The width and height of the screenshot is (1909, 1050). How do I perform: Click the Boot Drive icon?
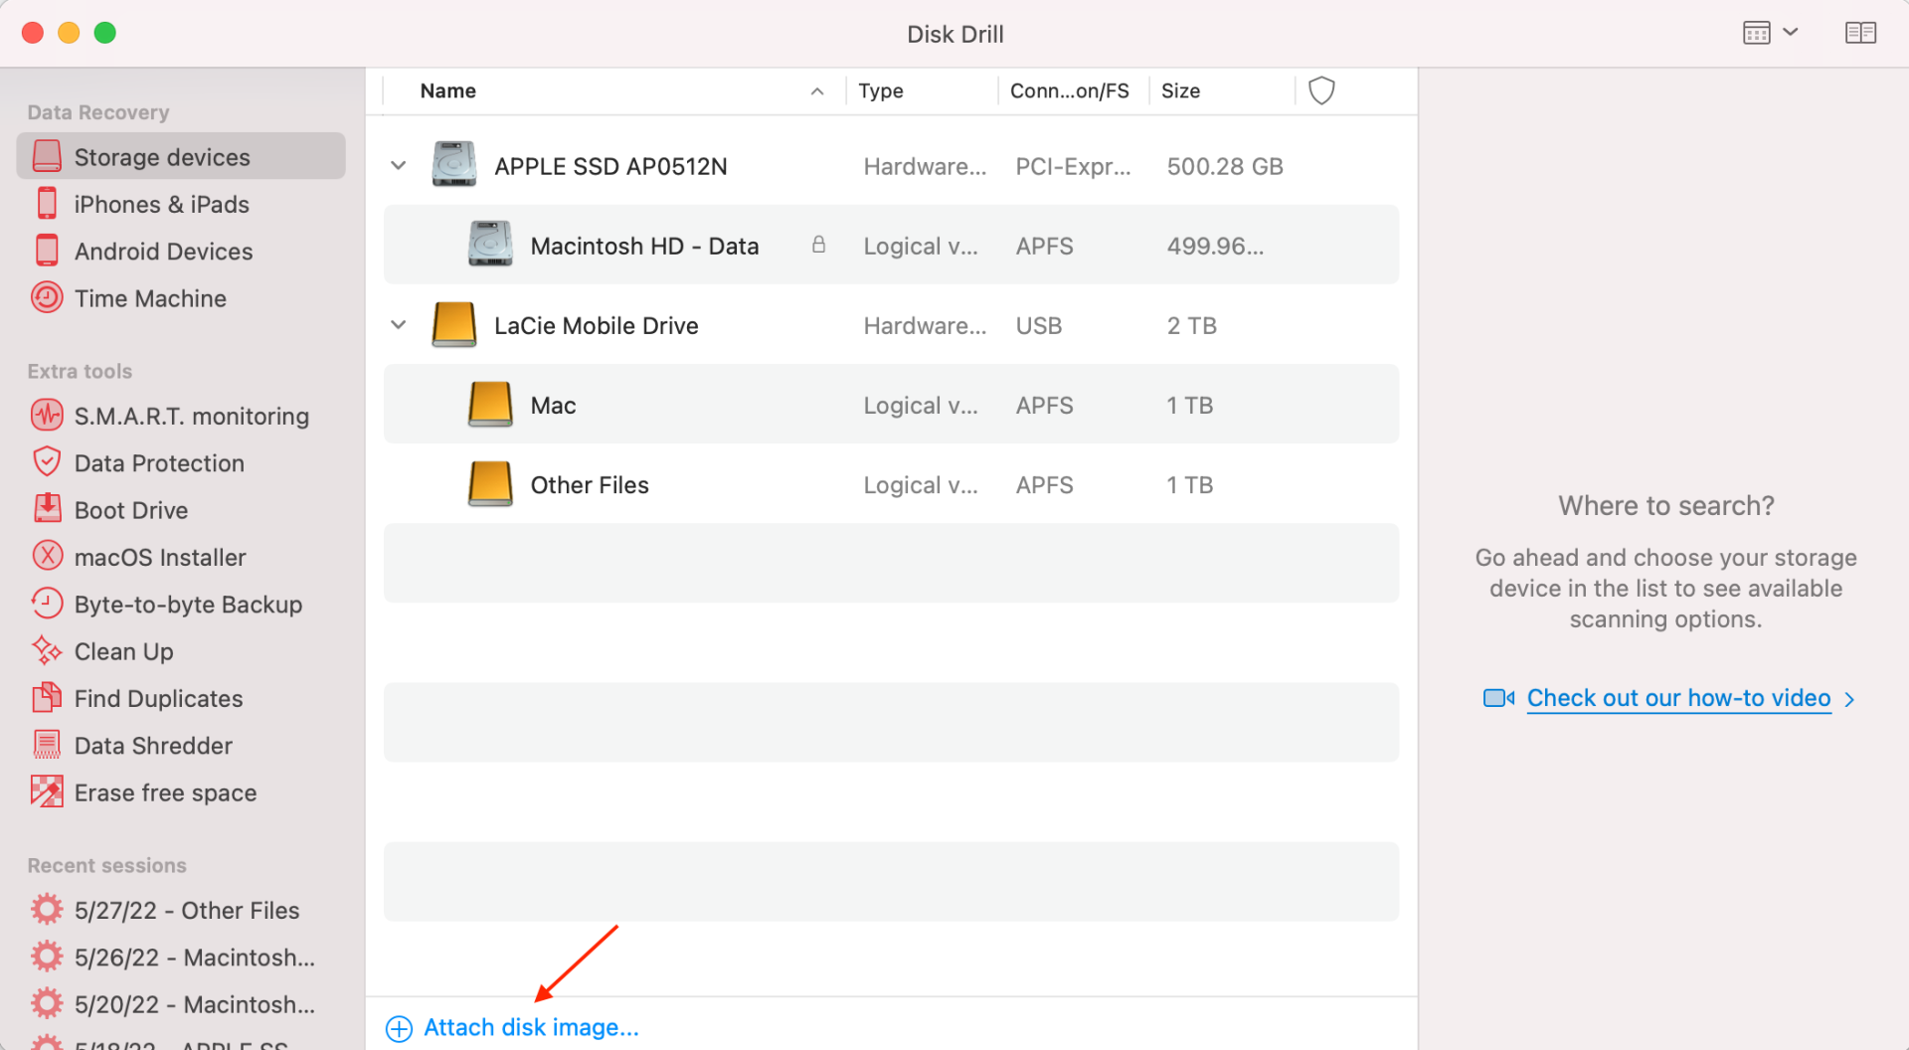[x=47, y=508]
